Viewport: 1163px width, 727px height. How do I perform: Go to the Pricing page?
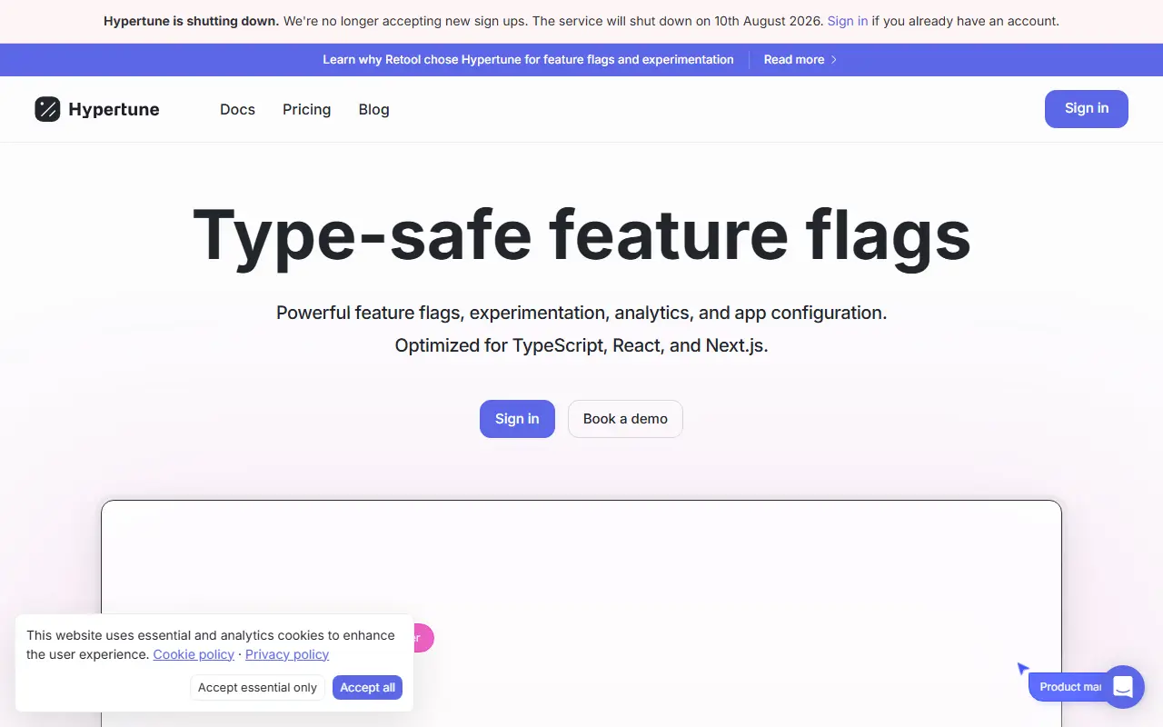click(x=306, y=109)
